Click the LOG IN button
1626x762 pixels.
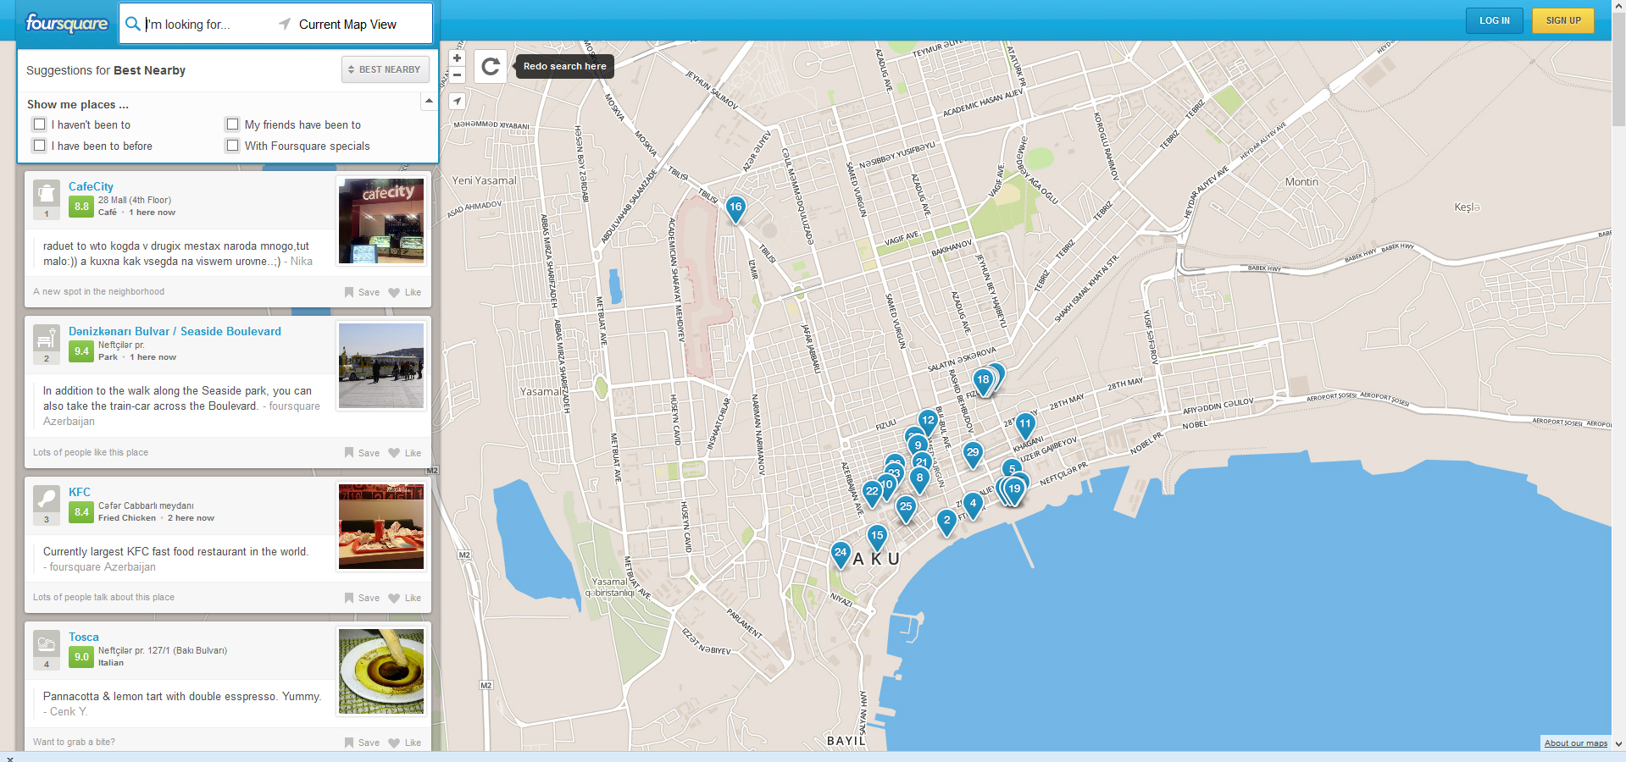pos(1495,20)
